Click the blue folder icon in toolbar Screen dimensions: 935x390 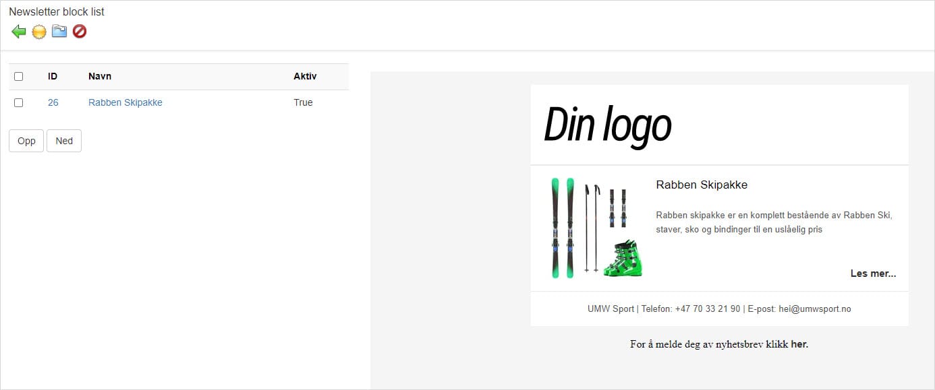pos(59,32)
